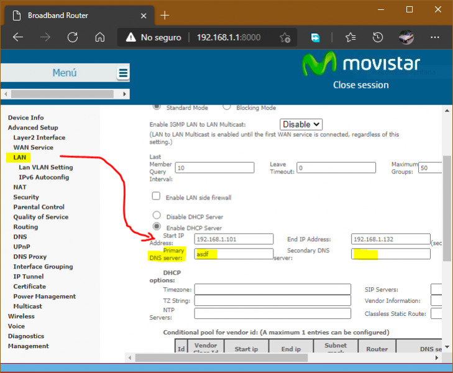
Task: Open the Menú hamburger icon
Action: (124, 73)
